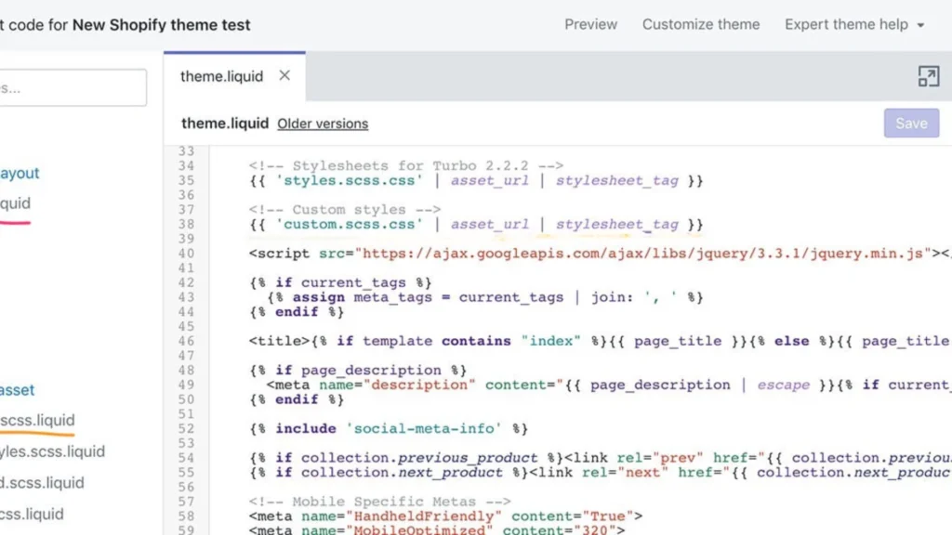952x535 pixels.
Task: Click the file filter search field
Action: 73,86
